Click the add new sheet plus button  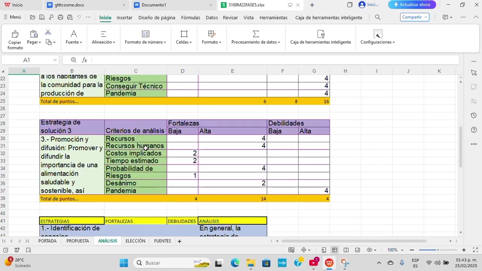click(x=179, y=241)
